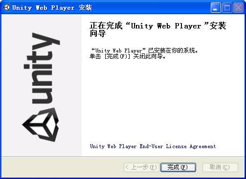Open the Unity Web Player End-User License Agreement link
The height and width of the screenshot is (179, 246).
pos(153,146)
